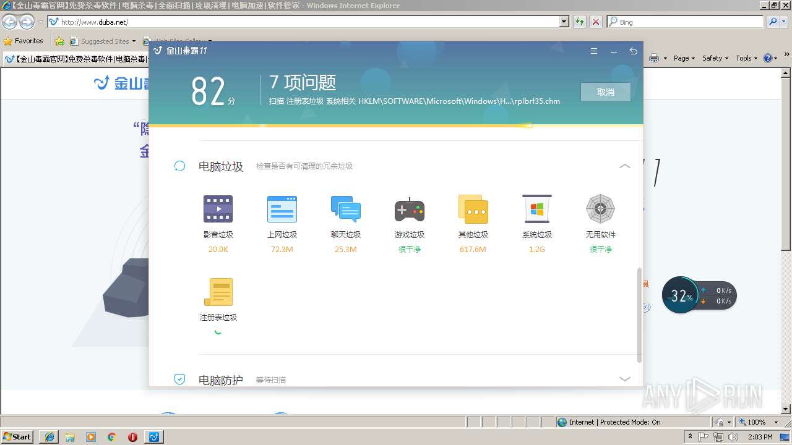Open the Safety menu dropdown

(716, 58)
